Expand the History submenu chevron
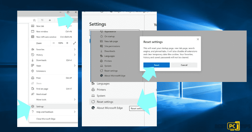 tap(75, 55)
